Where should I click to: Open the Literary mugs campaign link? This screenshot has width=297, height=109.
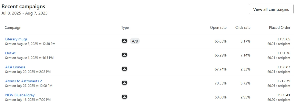point(16,39)
